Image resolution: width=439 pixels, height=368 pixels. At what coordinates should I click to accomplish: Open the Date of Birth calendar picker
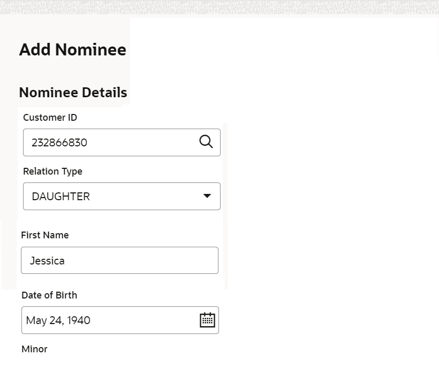[x=207, y=320]
